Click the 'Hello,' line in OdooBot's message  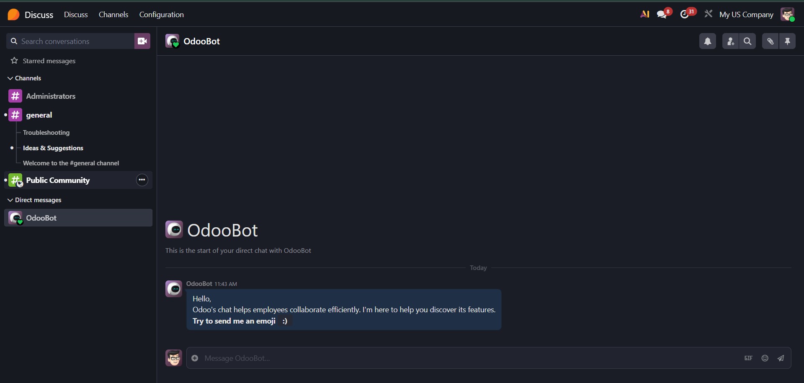click(x=202, y=299)
